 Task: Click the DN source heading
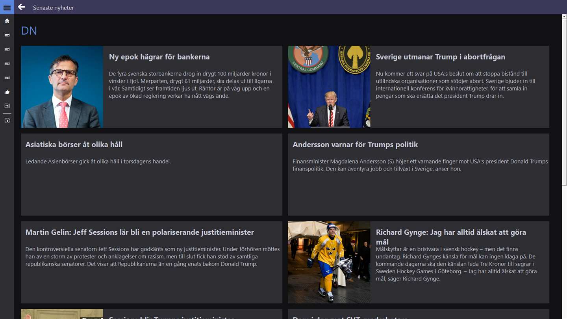29,31
